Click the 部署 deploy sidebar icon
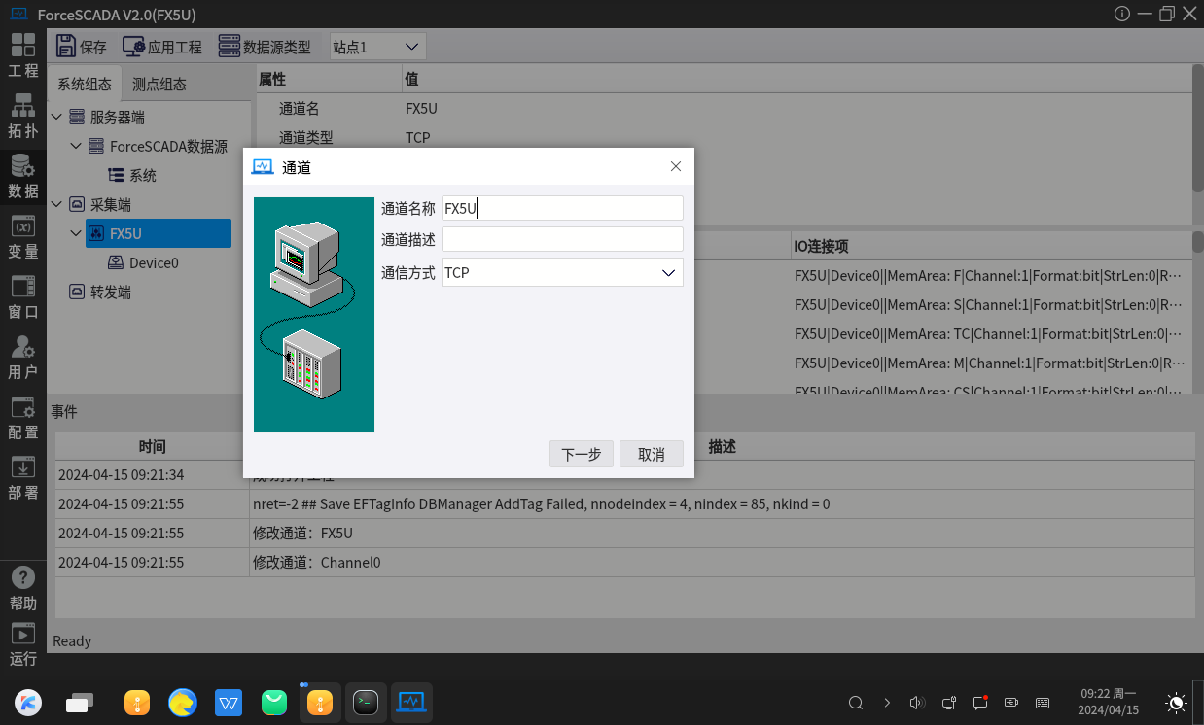Screen dimensions: 1204x725 (22, 477)
